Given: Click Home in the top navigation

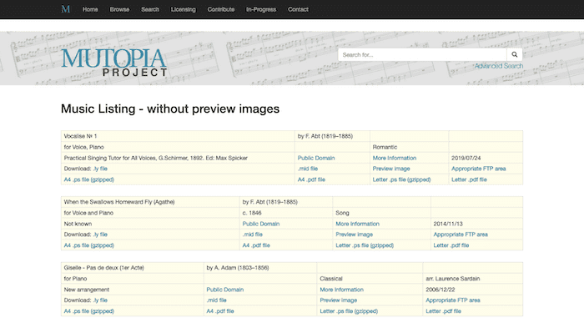Looking at the screenshot, I should pyautogui.click(x=90, y=9).
